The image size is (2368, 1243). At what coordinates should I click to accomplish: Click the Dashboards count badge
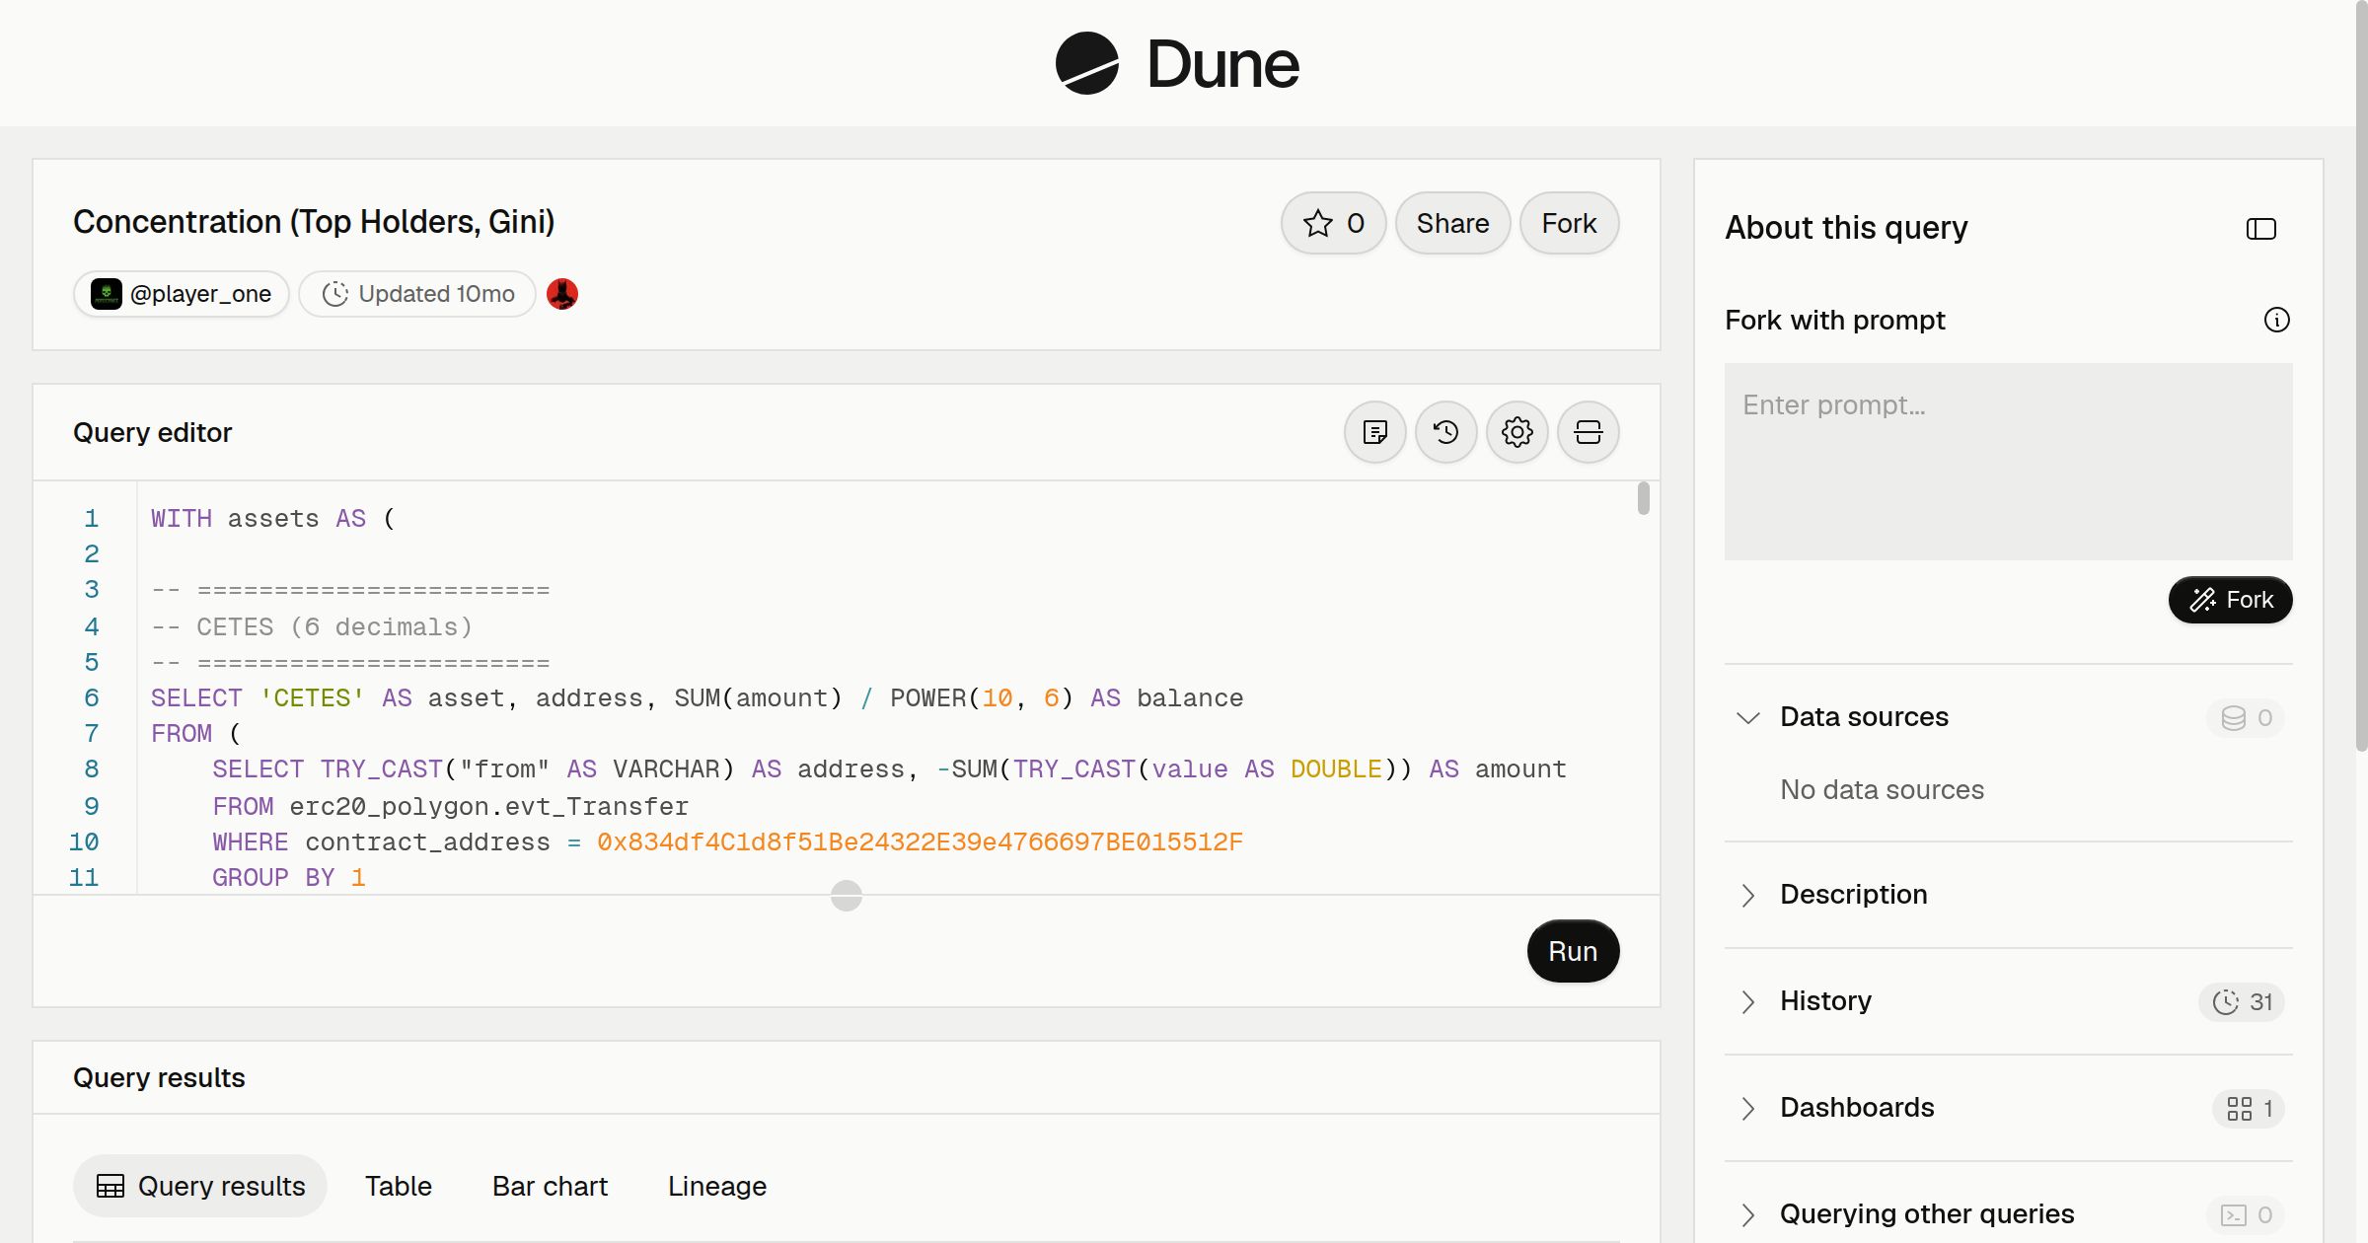pos(2249,1109)
